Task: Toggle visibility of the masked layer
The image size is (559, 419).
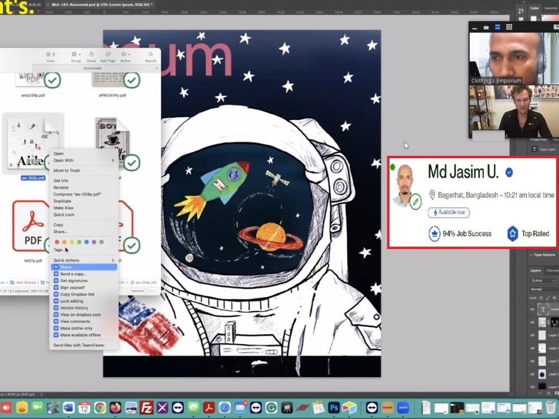Action: pos(533,322)
